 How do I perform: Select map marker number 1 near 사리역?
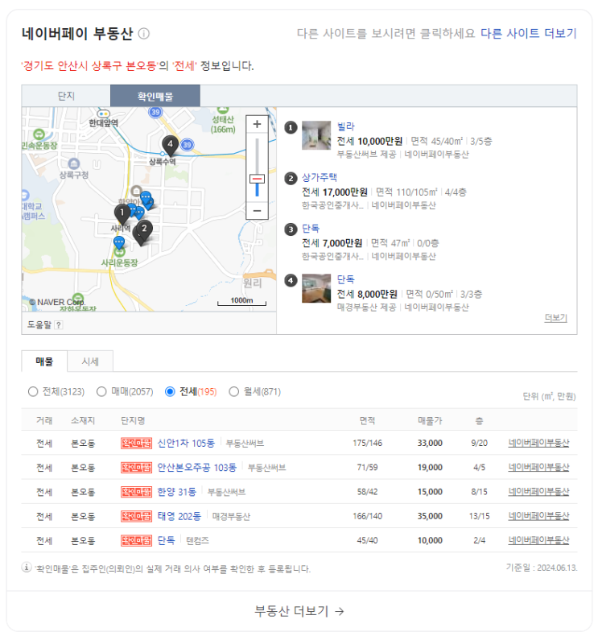[x=122, y=213]
